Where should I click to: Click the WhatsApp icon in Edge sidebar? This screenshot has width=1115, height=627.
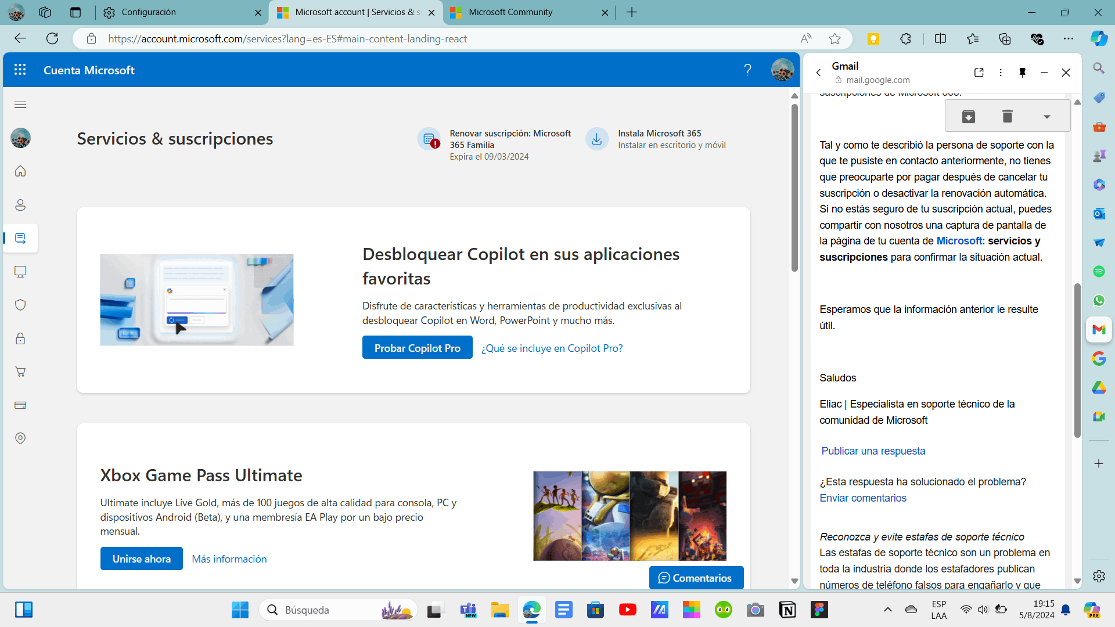point(1099,300)
